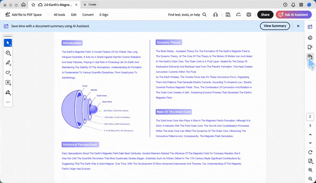Click the Share button
316x183 pixels.
click(x=265, y=15)
